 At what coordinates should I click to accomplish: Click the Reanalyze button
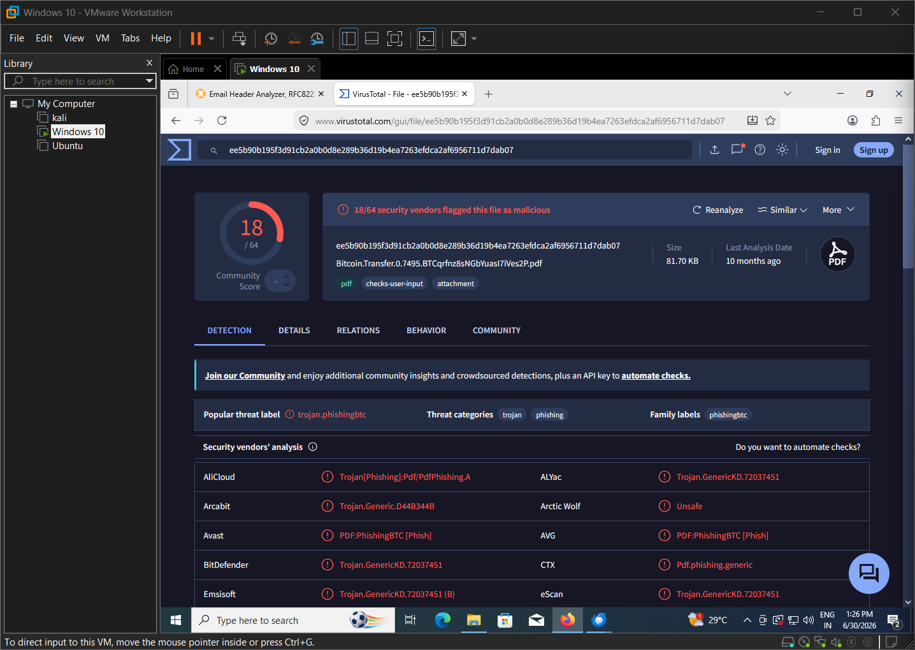click(x=718, y=210)
